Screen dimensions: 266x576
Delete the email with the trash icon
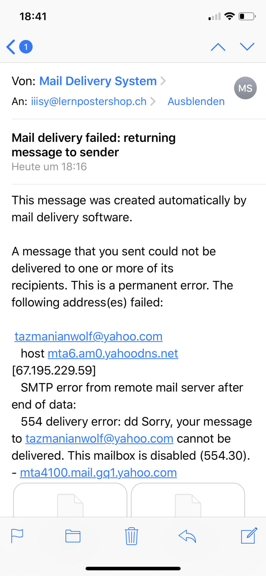click(131, 536)
